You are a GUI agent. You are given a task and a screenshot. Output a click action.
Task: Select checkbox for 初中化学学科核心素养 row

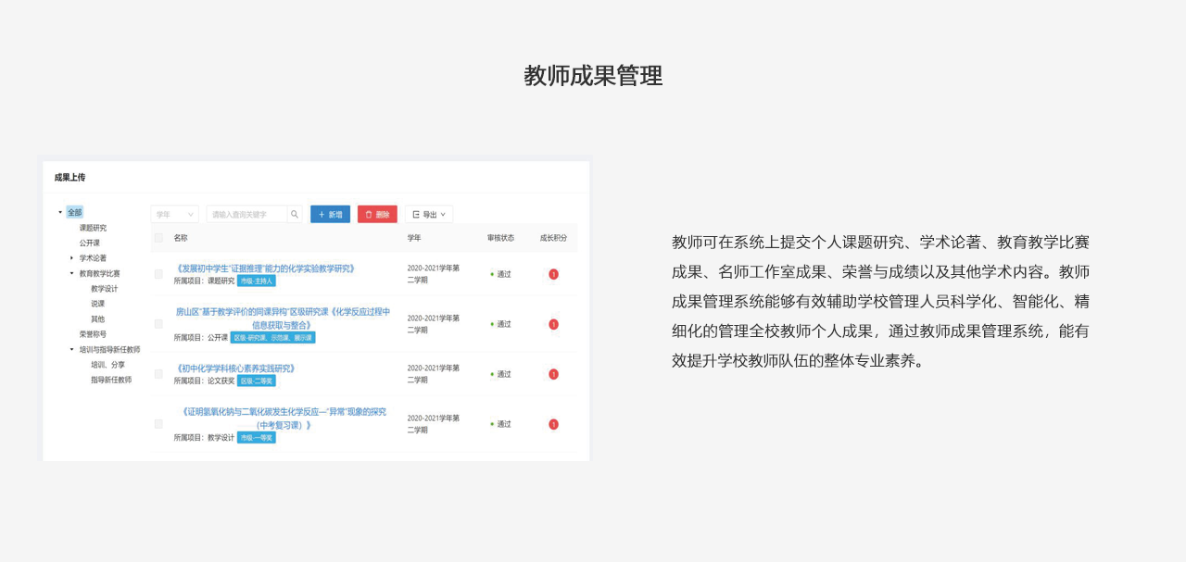(x=158, y=374)
